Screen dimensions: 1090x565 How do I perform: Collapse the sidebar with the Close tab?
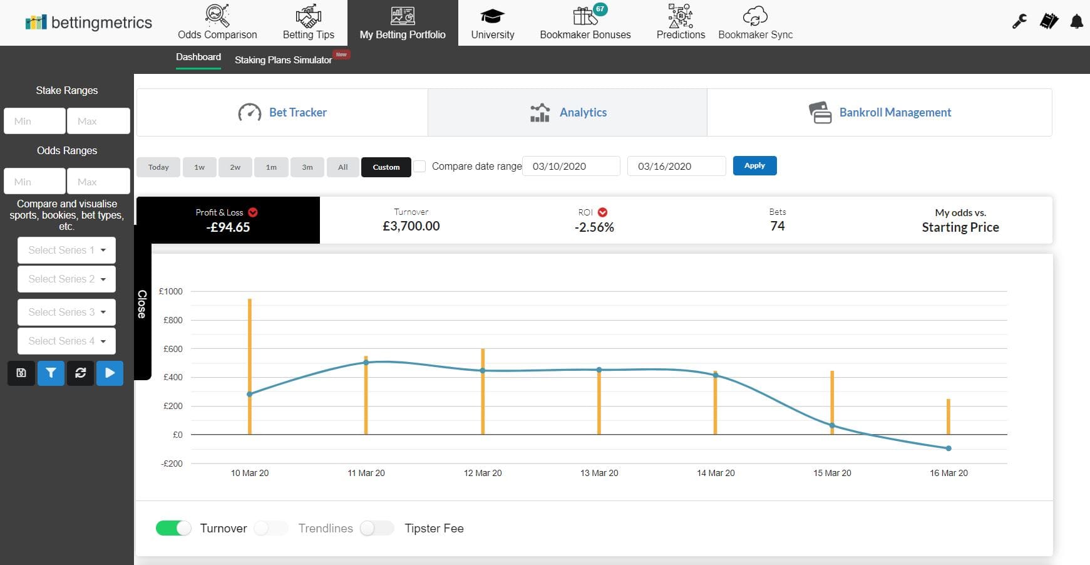[x=142, y=304]
